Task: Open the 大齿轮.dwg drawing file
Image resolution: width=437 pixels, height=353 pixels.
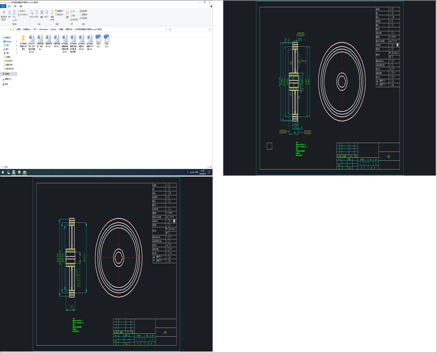Action: (98, 39)
